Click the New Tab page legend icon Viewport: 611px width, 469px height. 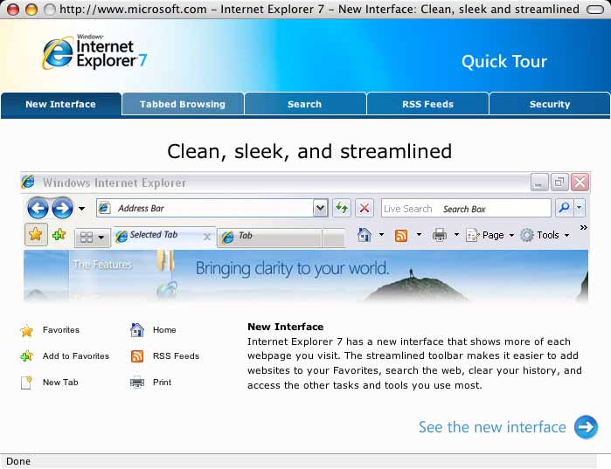click(x=26, y=383)
